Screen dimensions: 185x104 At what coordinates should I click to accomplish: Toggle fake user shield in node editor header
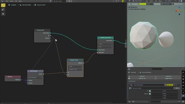(x=67, y=1)
